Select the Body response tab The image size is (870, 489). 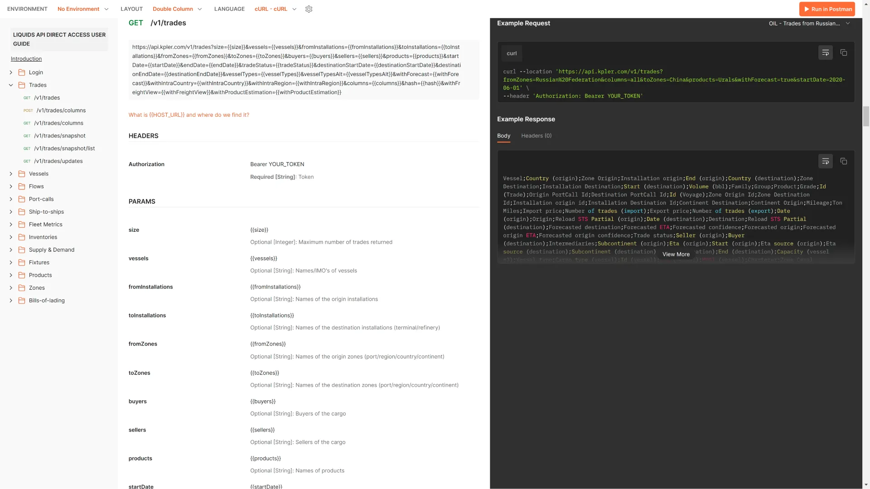[x=503, y=136]
